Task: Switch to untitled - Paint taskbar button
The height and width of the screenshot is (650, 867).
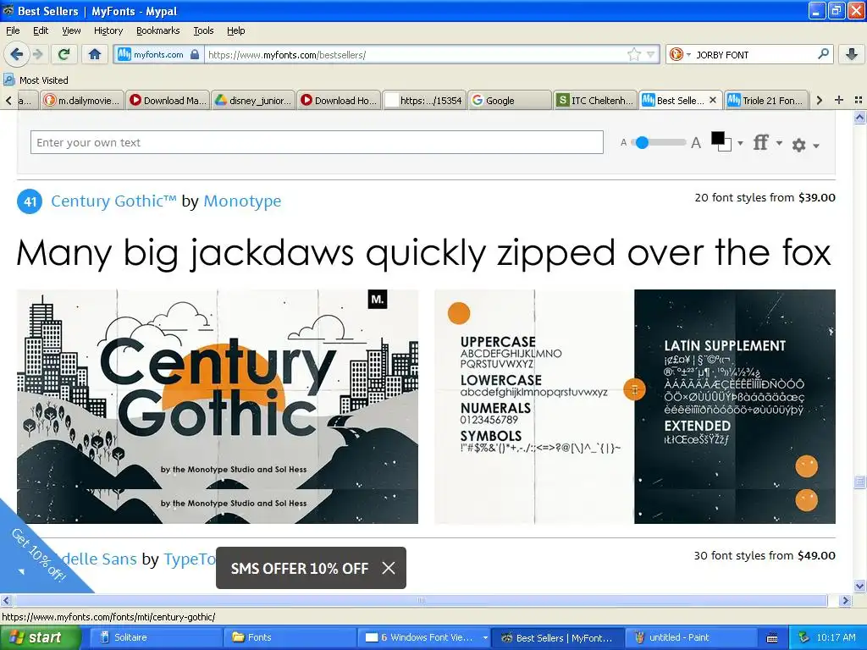Action: point(691,637)
